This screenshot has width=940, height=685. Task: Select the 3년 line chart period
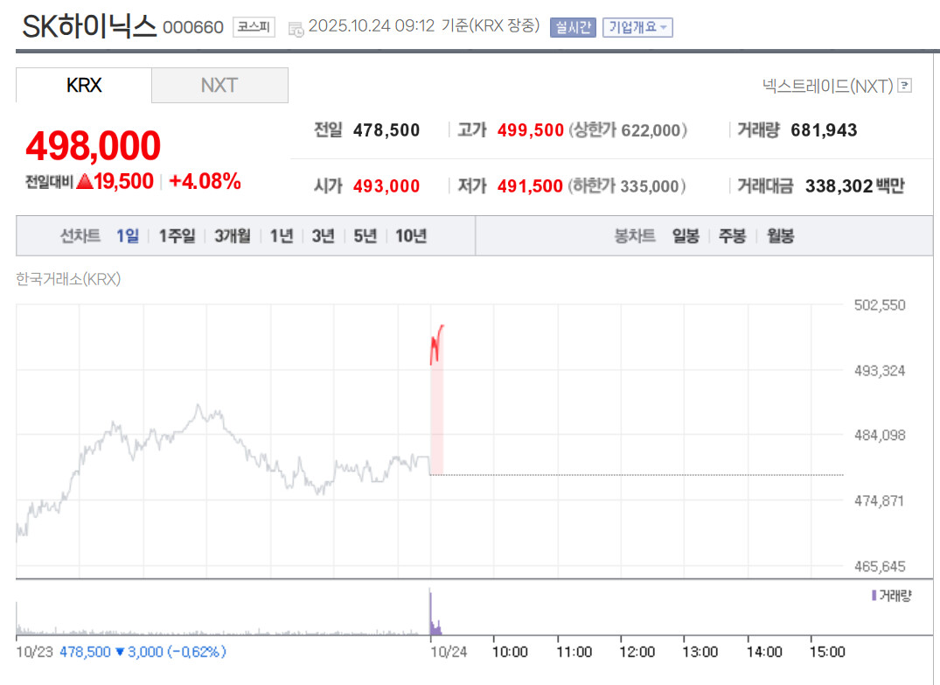click(324, 235)
